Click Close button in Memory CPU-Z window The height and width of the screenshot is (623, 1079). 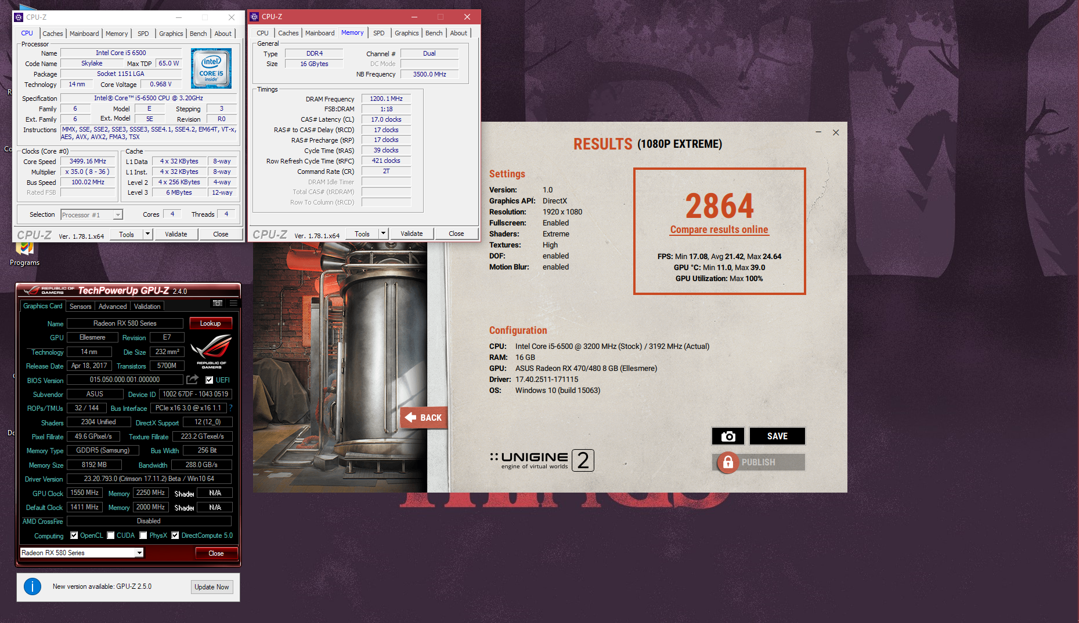456,234
